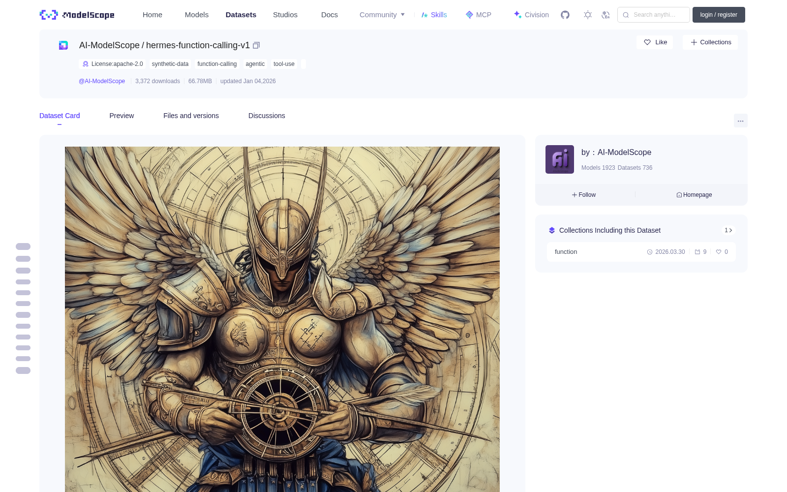The width and height of the screenshot is (787, 492).
Task: Open the GitHub icon link
Action: point(565,15)
